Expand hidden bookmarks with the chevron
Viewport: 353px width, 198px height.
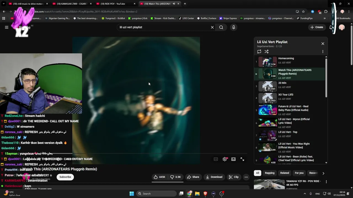point(325,18)
